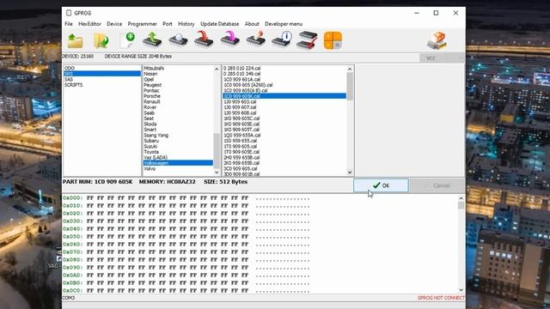The width and height of the screenshot is (550, 309).
Task: Select ODO in the category list
Action: tap(101, 68)
